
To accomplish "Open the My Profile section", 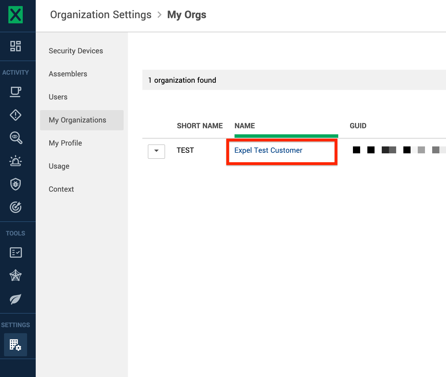I will click(65, 143).
